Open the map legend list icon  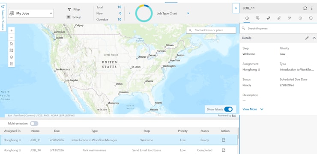pyautogui.click(x=11, y=64)
